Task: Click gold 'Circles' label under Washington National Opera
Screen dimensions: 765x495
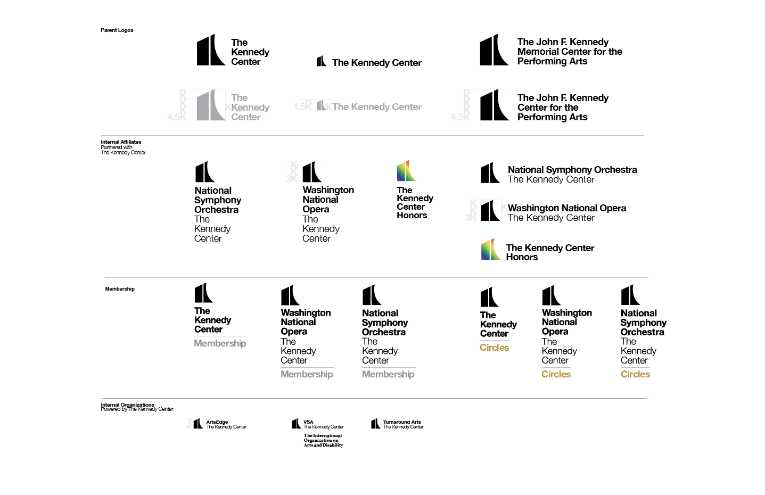Action: pyautogui.click(x=556, y=374)
